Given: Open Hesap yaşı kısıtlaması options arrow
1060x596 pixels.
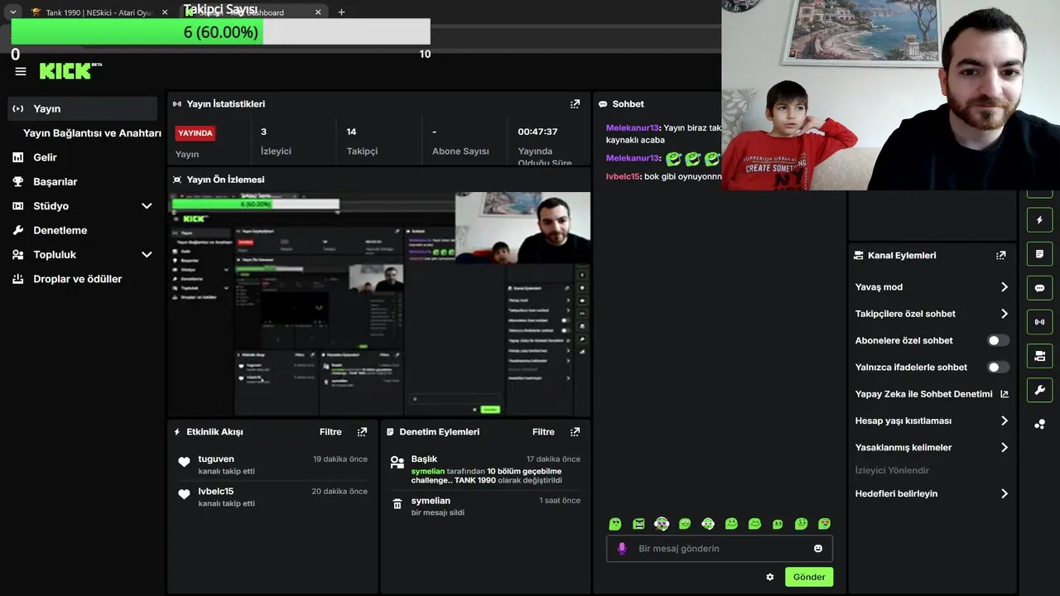Looking at the screenshot, I should click(x=1005, y=421).
